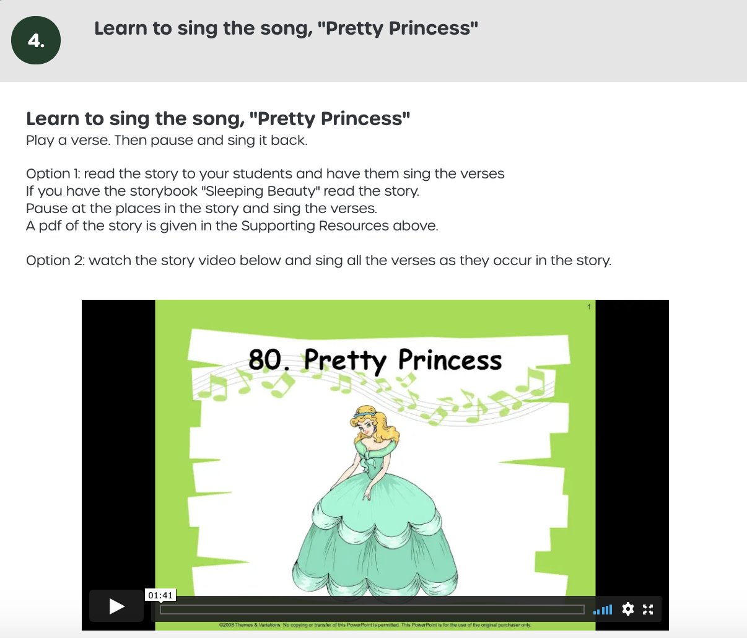Click the "Sleeping Beauty" storybook sentence
Screen dimensions: 747x638
pyautogui.click(x=222, y=191)
